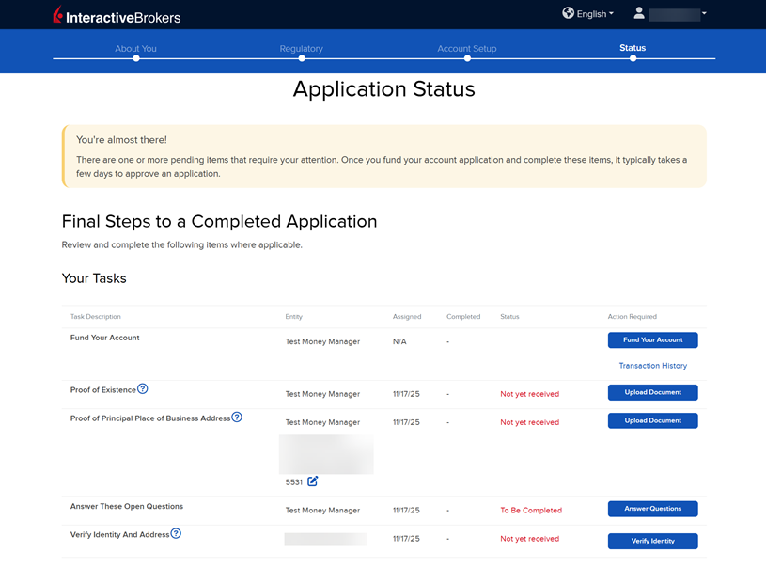
Task: Open help for Proof of Principal Place of Business Address
Action: (x=237, y=418)
